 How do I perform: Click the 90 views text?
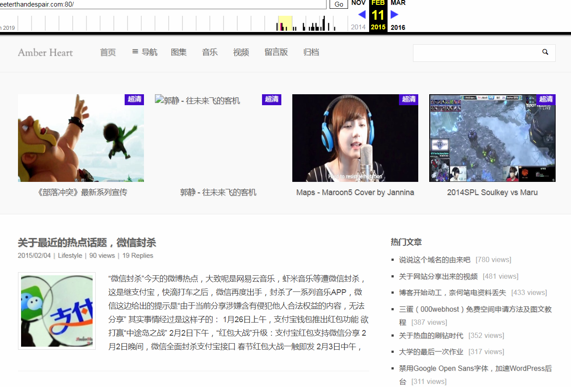coord(102,256)
